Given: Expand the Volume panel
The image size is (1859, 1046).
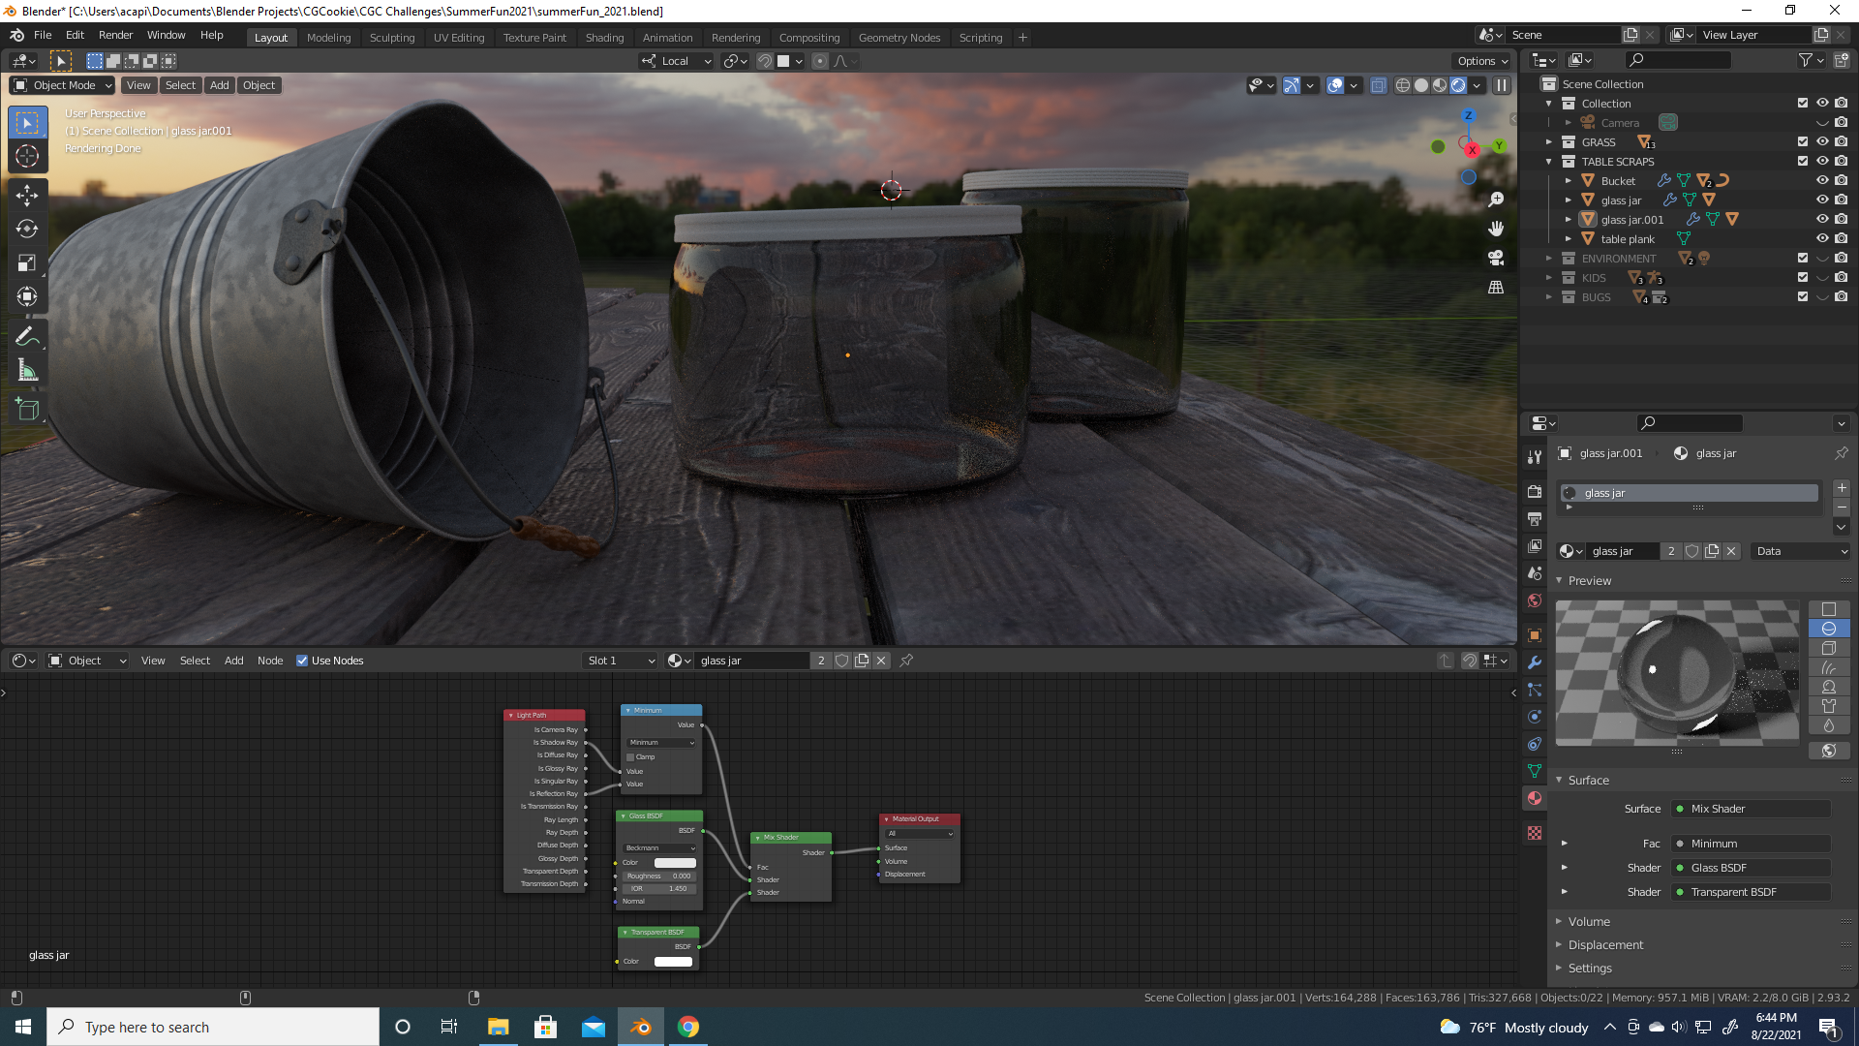Looking at the screenshot, I should (1589, 922).
